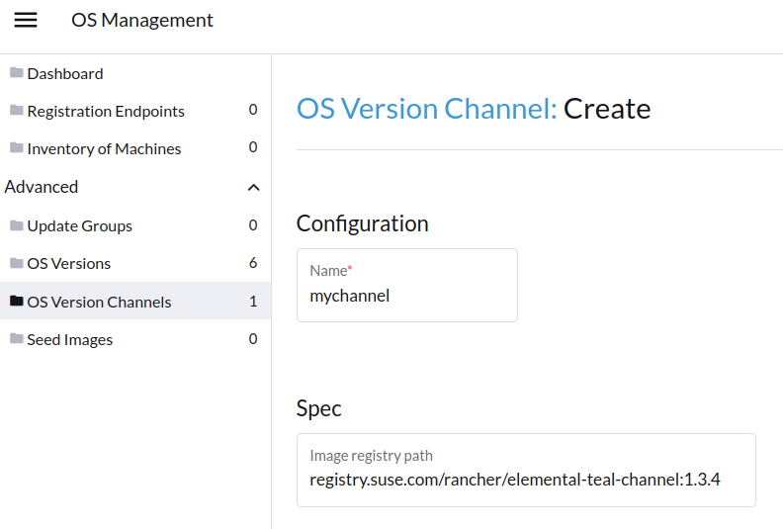Click the Inventory of Machines folder icon
This screenshot has height=529, width=783.
[16, 148]
